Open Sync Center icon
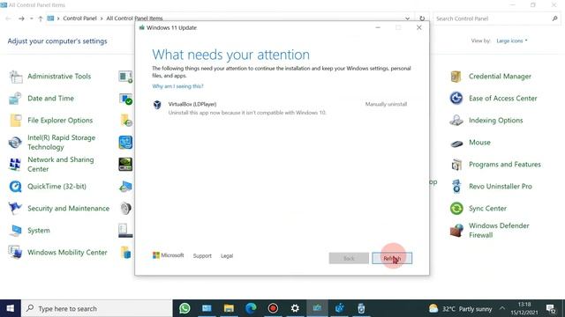The height and width of the screenshot is (317, 565). (x=456, y=209)
